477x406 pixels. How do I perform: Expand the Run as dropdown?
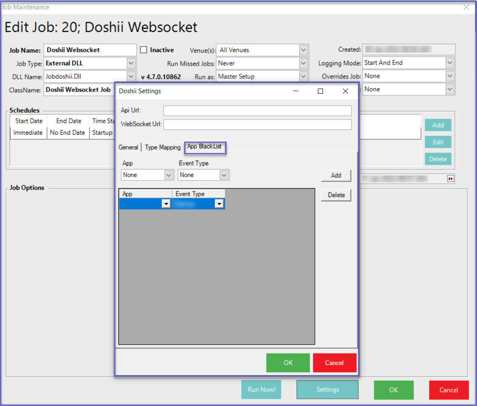click(303, 76)
